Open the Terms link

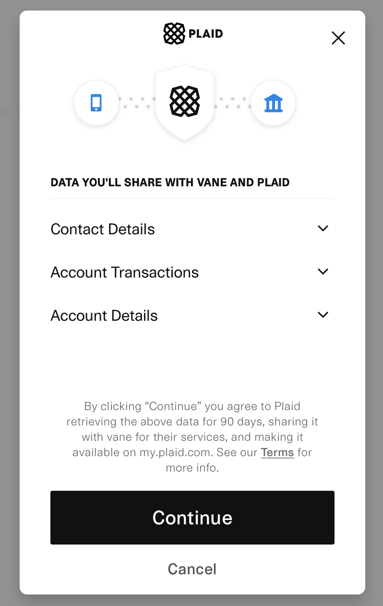pyautogui.click(x=277, y=452)
